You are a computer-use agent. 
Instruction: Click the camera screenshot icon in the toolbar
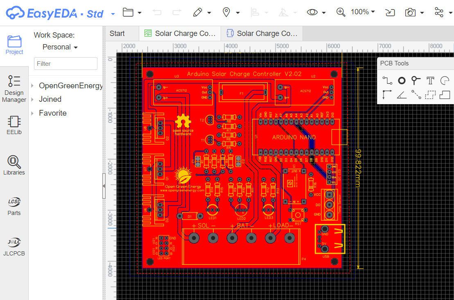[x=411, y=12]
